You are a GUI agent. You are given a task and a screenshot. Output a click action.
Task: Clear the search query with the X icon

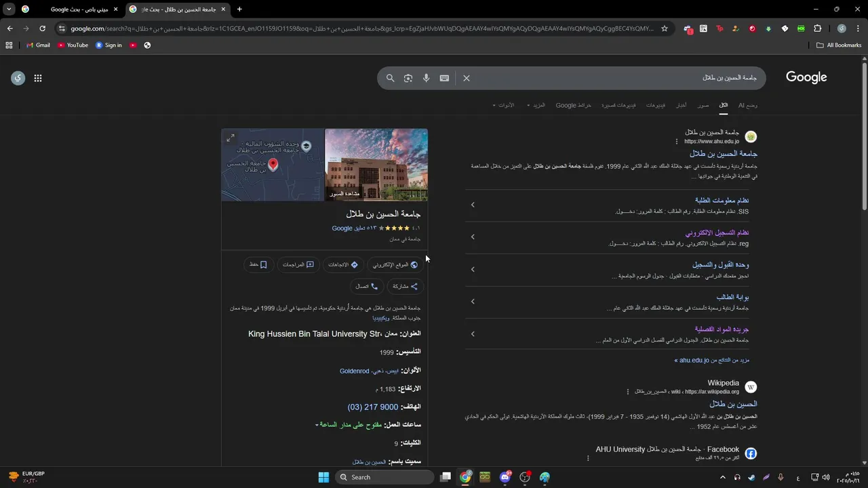pos(467,78)
